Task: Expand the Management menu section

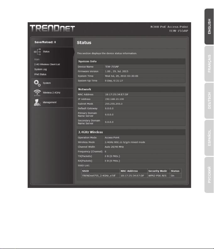Action: point(50,102)
